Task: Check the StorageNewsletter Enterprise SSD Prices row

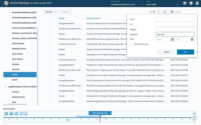Action: pos(50,23)
